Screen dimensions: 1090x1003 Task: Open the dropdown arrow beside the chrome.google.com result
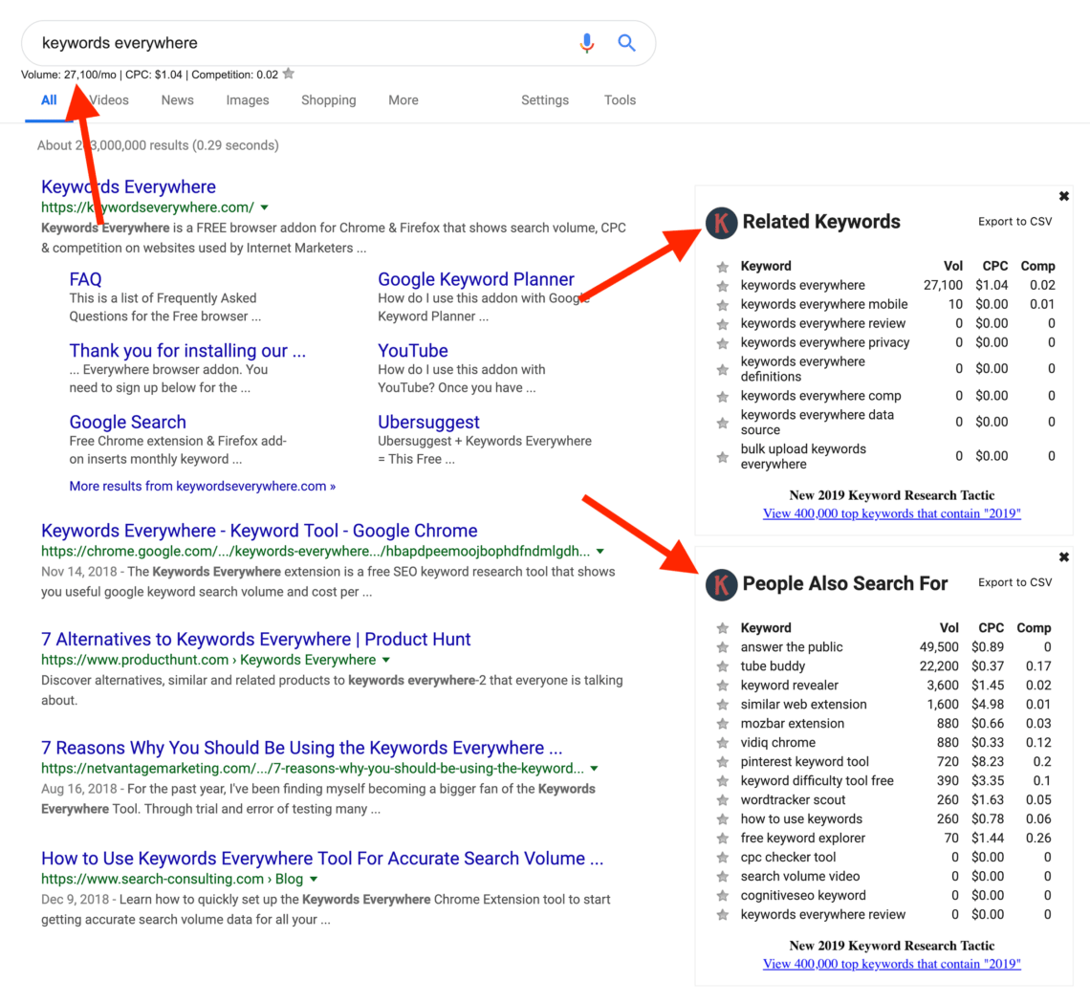(x=599, y=551)
